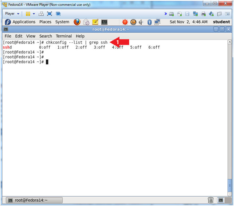Image resolution: width=234 pixels, height=206 pixels.
Task: Open the notes applet icon in panel
Action: tap(95, 22)
